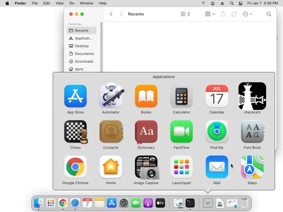Open FaceTime in the Applications grid
The height and width of the screenshot is (212, 283).
[181, 131]
